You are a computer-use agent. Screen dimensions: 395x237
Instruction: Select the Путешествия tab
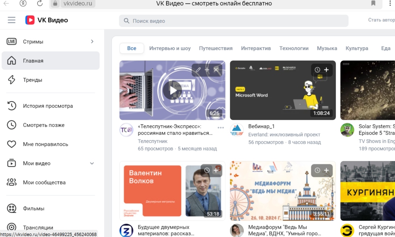coord(216,48)
